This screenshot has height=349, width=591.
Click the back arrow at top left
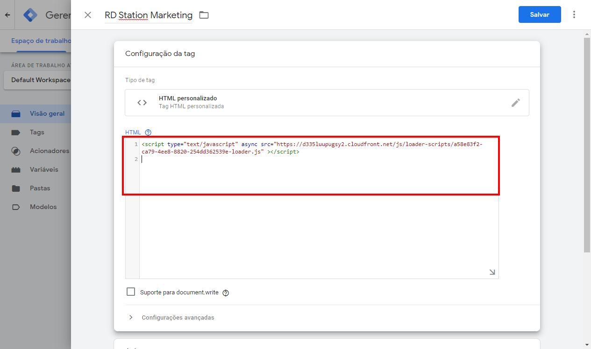tap(7, 14)
